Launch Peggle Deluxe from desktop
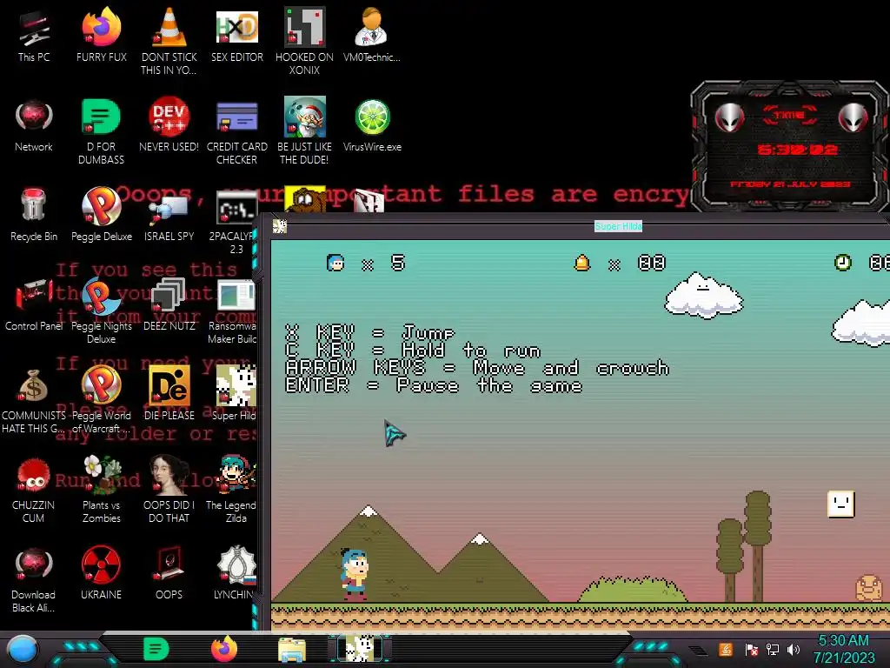 [x=101, y=215]
